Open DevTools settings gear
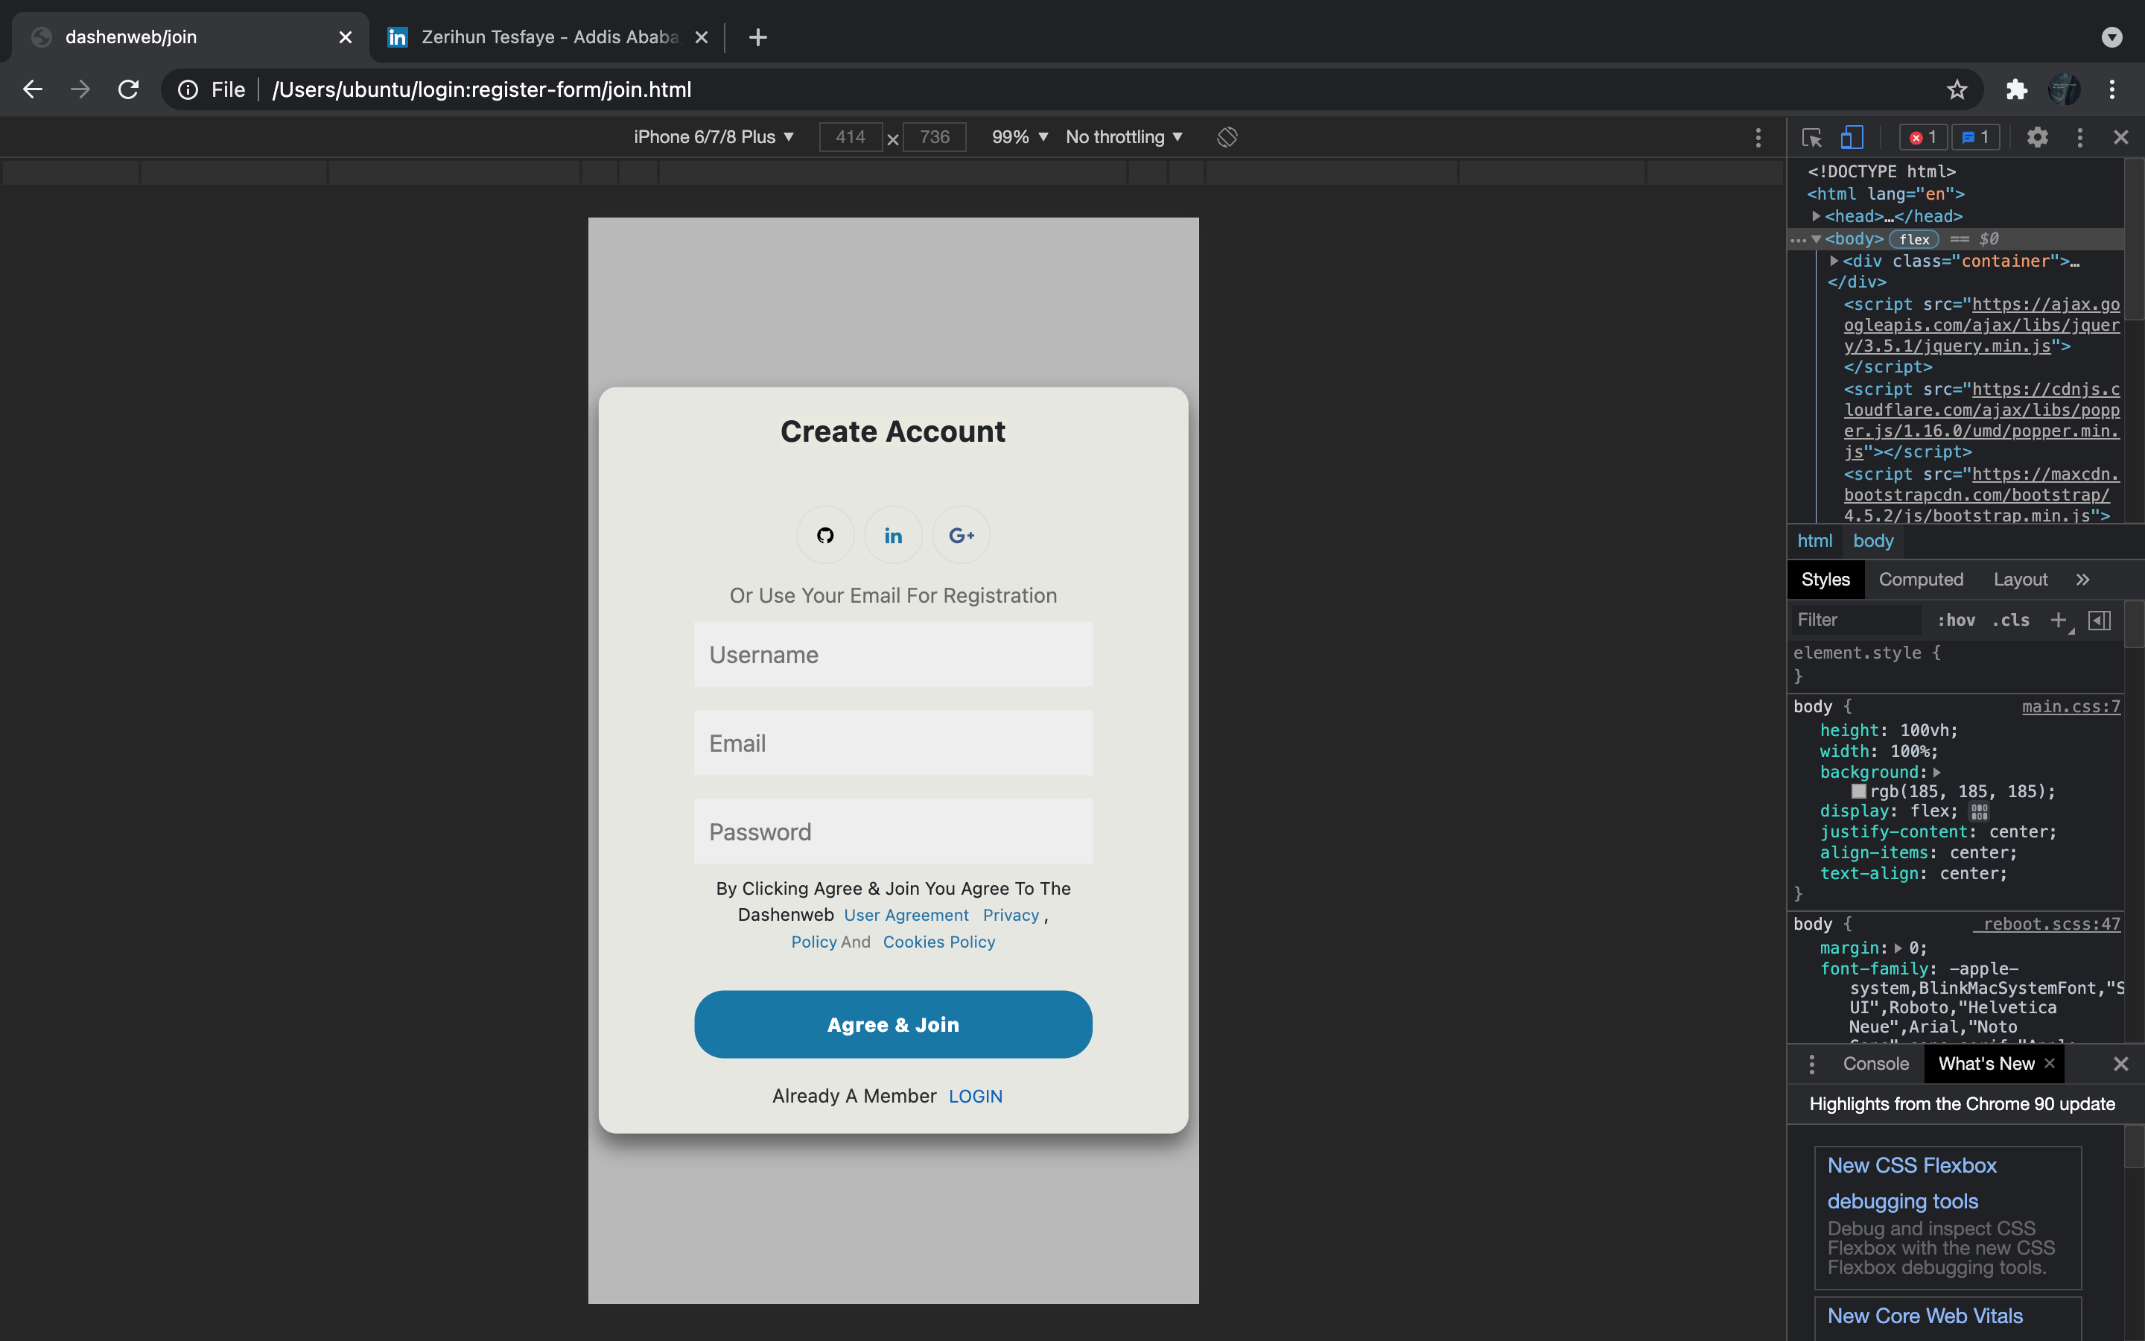The height and width of the screenshot is (1341, 2145). (2036, 136)
